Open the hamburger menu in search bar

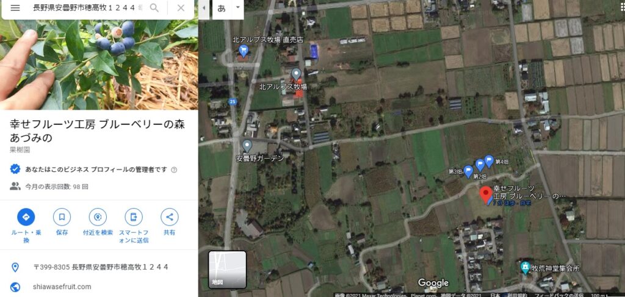coord(15,8)
